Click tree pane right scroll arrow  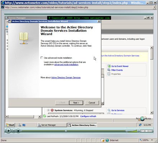tap(39, 116)
